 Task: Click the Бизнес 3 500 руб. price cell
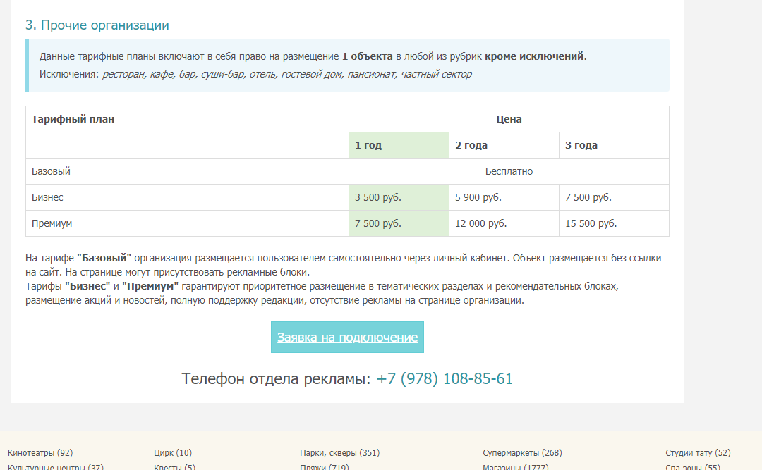click(399, 197)
